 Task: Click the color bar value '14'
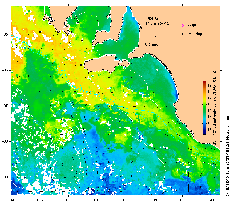[209, 117]
